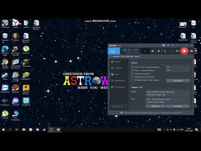Toggle the show mouse cursor checkbox

pyautogui.click(x=132, y=74)
